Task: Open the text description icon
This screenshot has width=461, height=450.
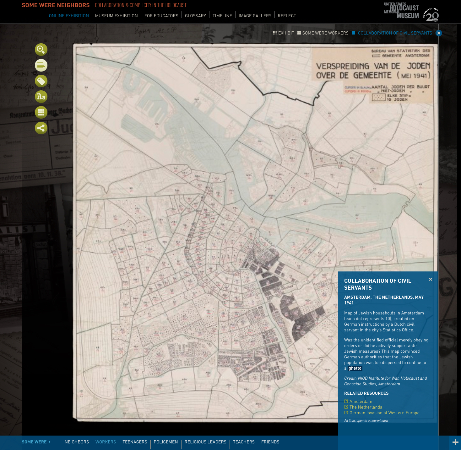Action: point(41,65)
